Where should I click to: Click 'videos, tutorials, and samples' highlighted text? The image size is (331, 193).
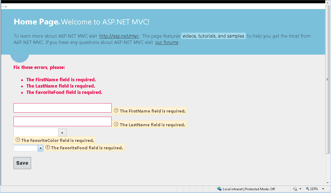click(x=213, y=36)
